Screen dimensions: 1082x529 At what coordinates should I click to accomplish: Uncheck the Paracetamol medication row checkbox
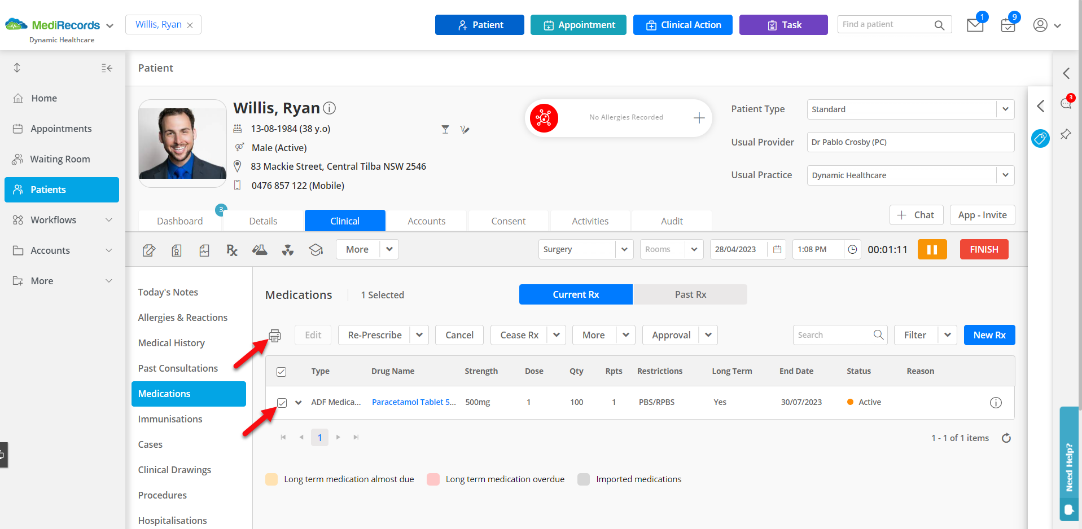tap(282, 403)
